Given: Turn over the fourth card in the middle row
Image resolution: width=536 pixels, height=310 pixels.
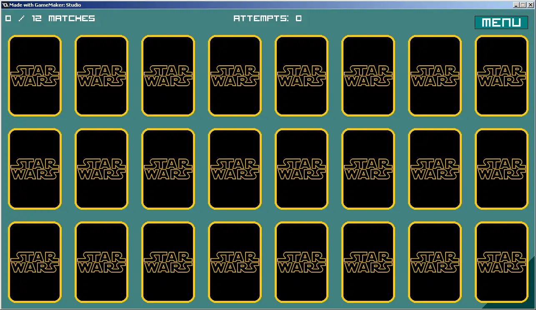Looking at the screenshot, I should pyautogui.click(x=235, y=169).
